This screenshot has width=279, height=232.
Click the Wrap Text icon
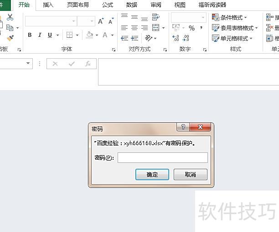pos(156,17)
